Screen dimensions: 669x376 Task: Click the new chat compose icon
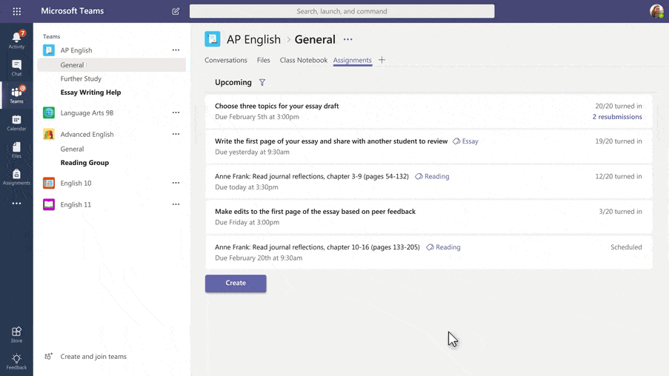(x=176, y=11)
